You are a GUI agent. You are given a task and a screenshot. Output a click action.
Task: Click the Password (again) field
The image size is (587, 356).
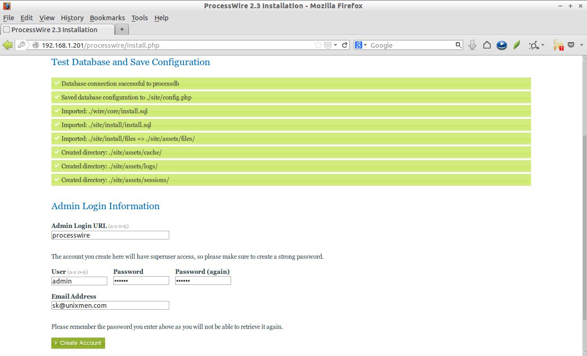pyautogui.click(x=203, y=280)
